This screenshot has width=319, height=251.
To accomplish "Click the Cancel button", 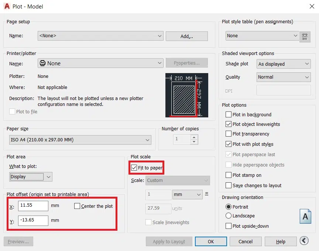I will coord(246,241).
